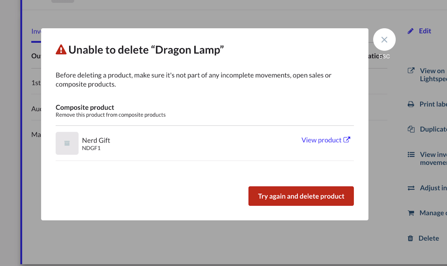This screenshot has height=266, width=447.
Task: Switch to the Inventory tab behind dialog
Action: [x=36, y=32]
